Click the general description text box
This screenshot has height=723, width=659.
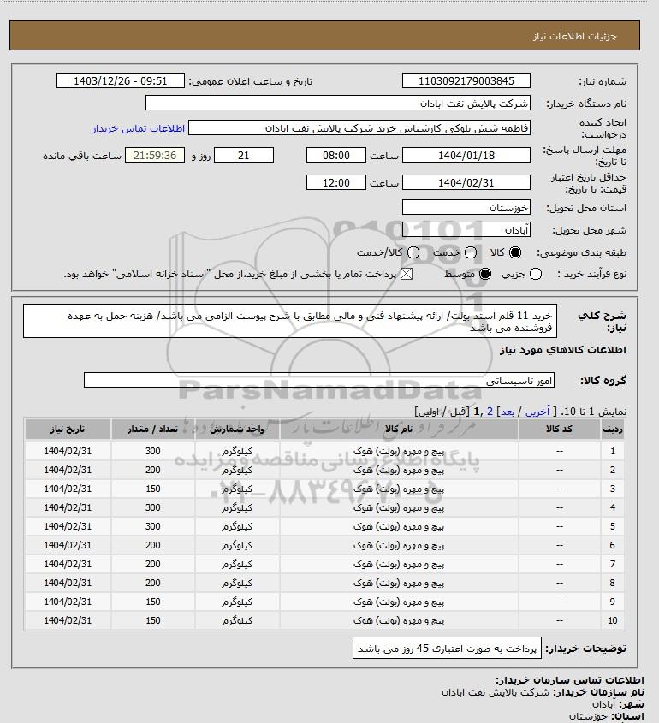pos(290,321)
